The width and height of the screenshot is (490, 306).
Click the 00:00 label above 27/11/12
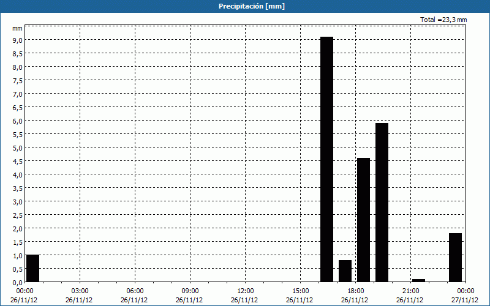tap(466, 291)
